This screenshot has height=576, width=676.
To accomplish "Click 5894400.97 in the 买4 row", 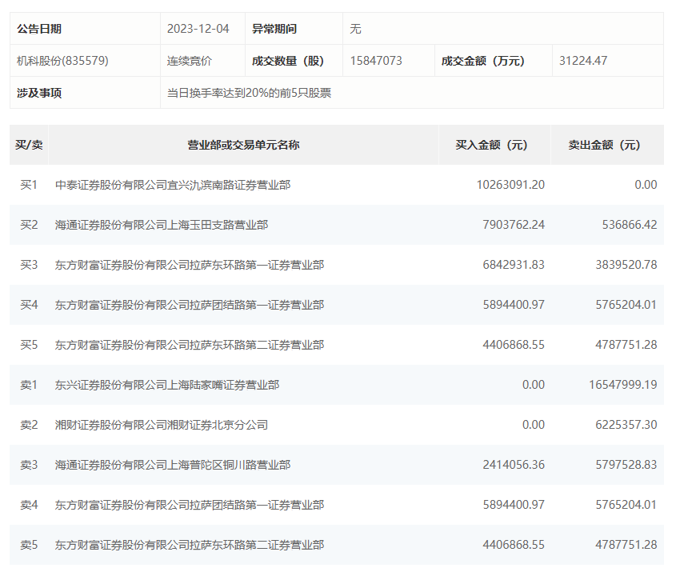I will pyautogui.click(x=514, y=305).
